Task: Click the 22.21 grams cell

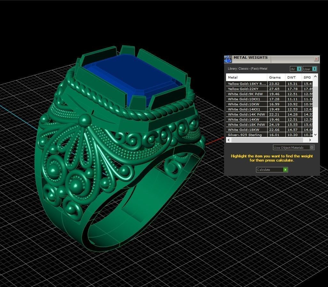Action: tap(276, 114)
